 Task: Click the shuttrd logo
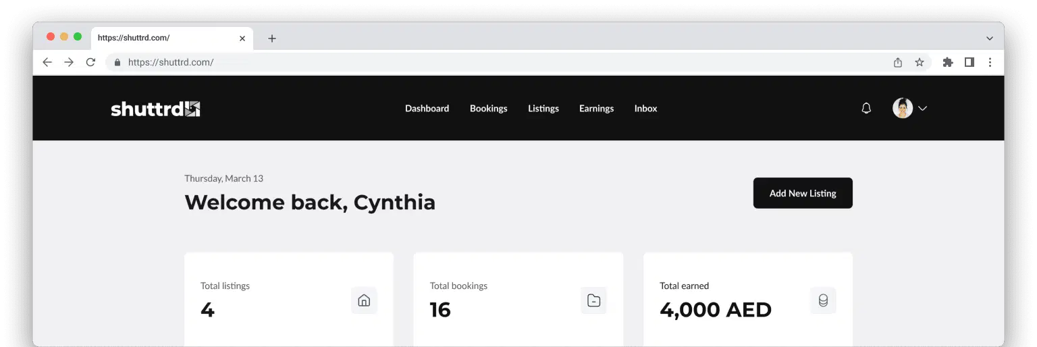coord(155,109)
